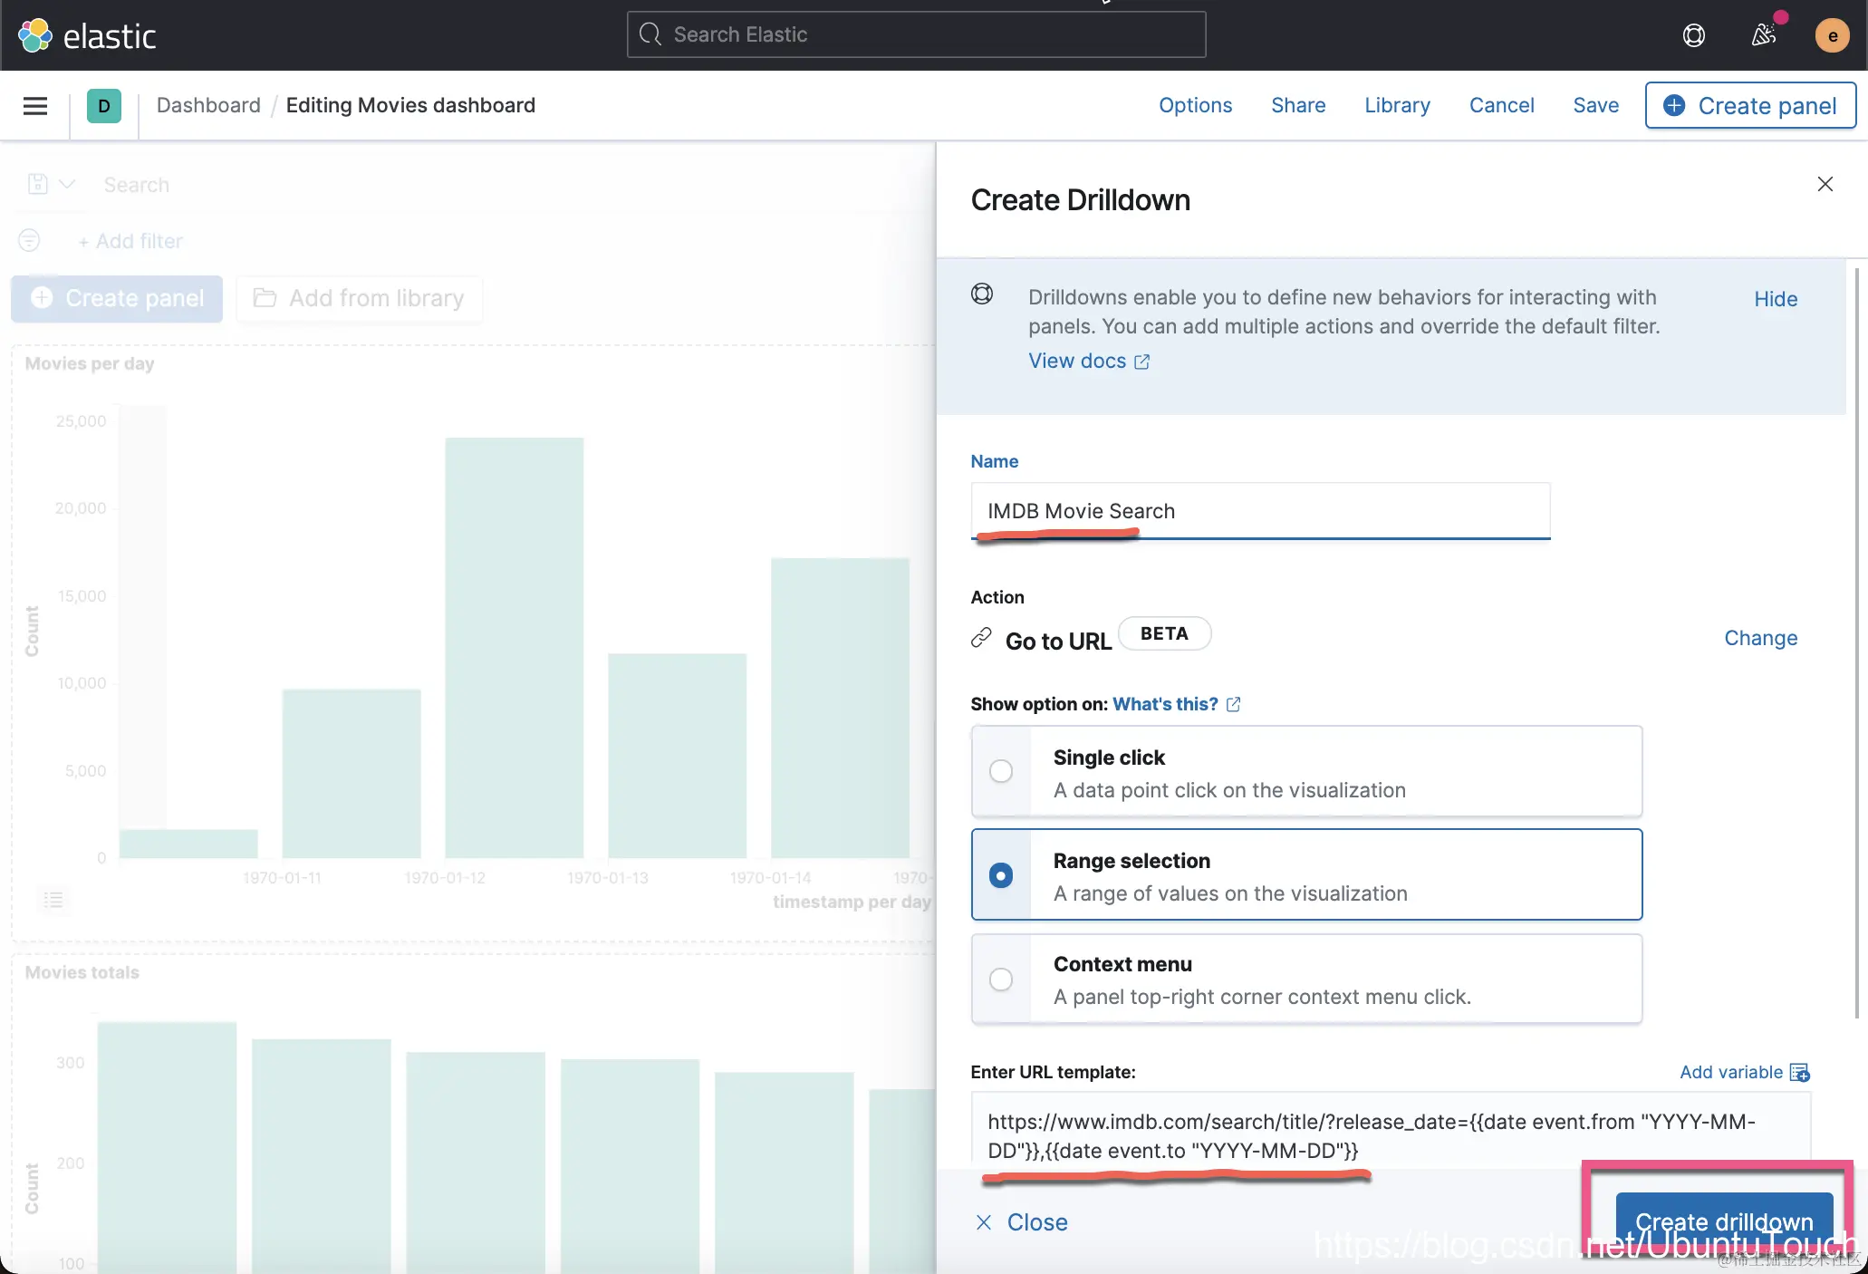Image resolution: width=1868 pixels, height=1274 pixels.
Task: Open the help menu lifebuoy icon
Action: [x=1693, y=35]
